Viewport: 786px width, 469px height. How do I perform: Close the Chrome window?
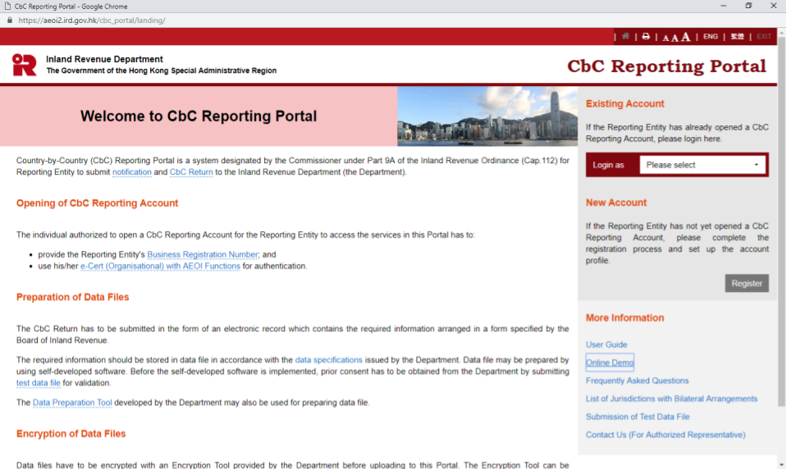pos(774,6)
